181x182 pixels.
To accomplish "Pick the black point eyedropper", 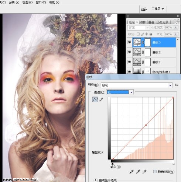I will point(132,172).
